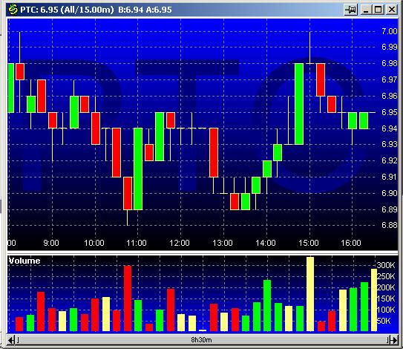Image resolution: width=403 pixels, height=349 pixels.
Task: Click the 300K volume axis label
Action: click(x=386, y=265)
